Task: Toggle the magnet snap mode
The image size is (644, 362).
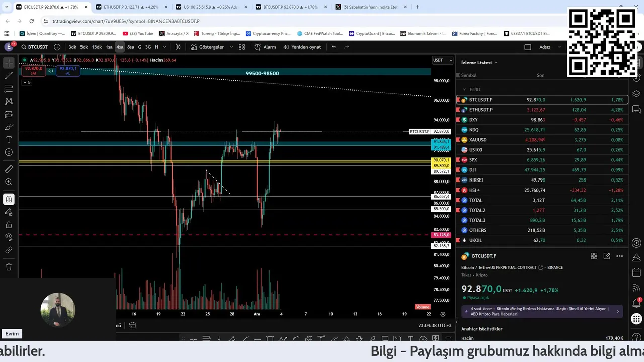Action: tap(9, 199)
